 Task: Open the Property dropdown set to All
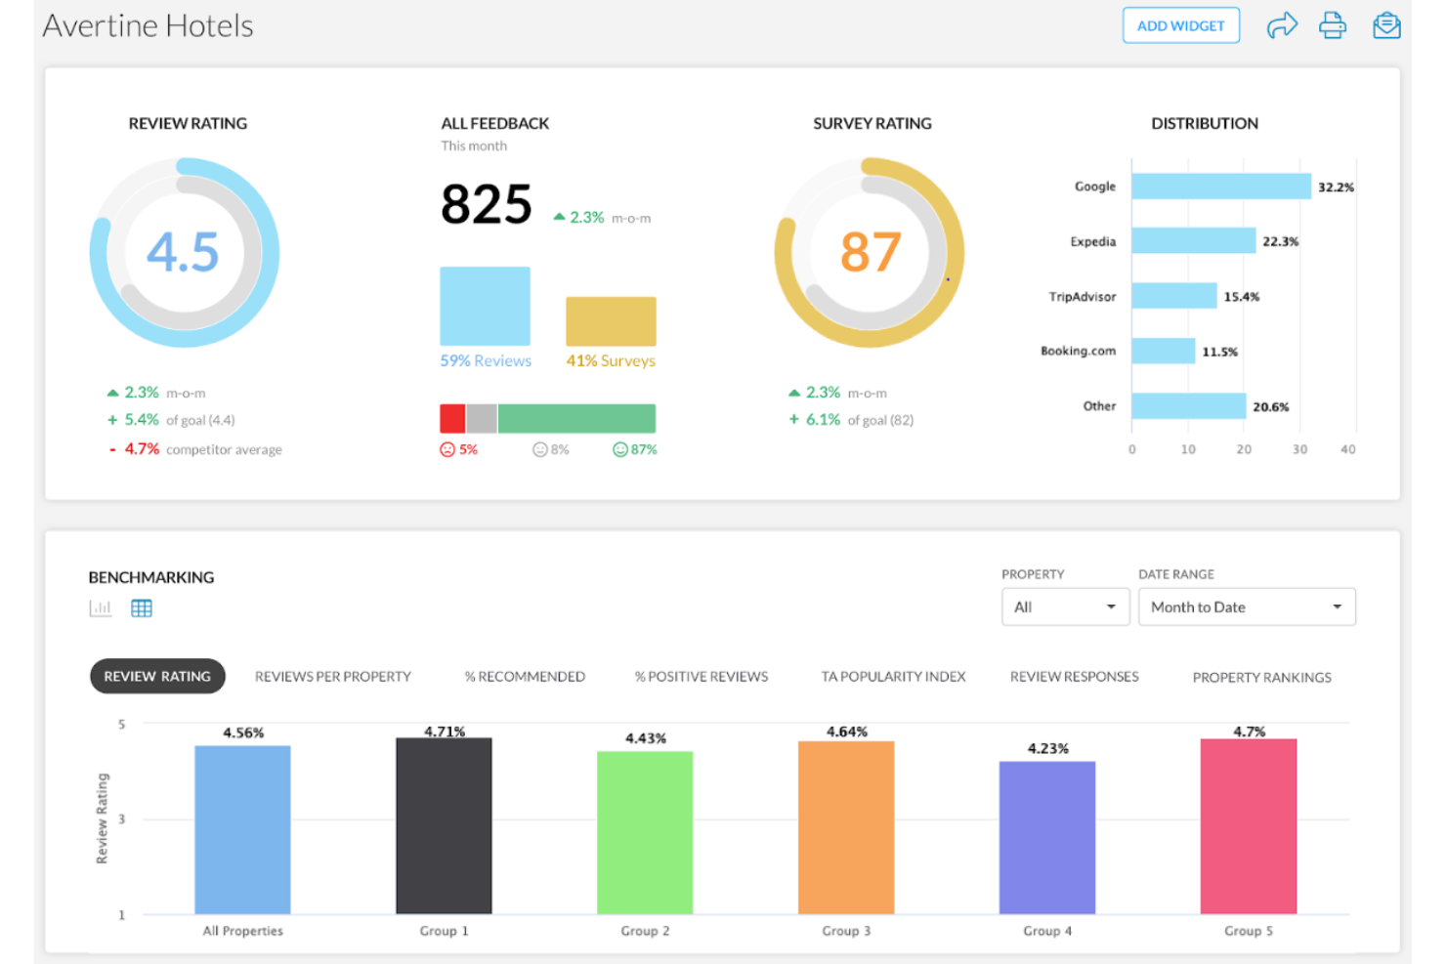[x=1064, y=607]
